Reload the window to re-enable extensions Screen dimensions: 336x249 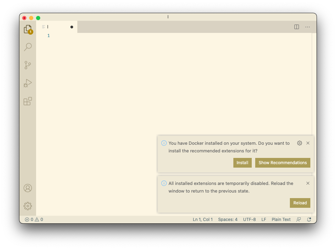point(300,203)
